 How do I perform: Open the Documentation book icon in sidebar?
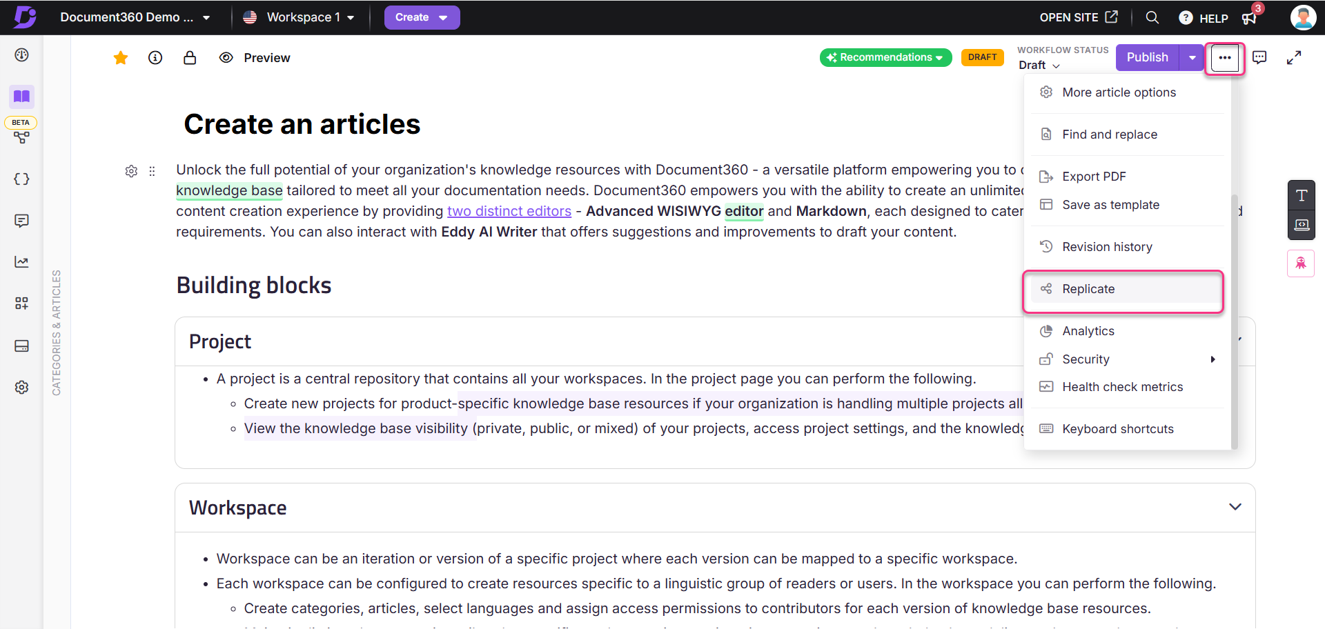pyautogui.click(x=21, y=97)
